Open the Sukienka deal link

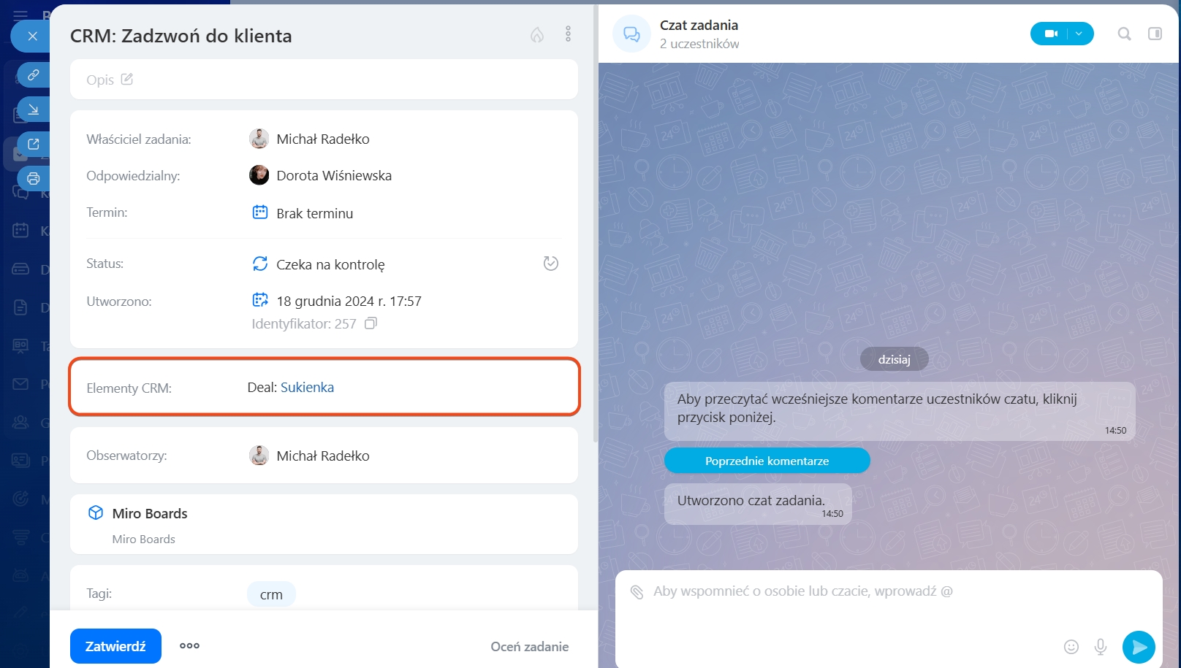(307, 388)
